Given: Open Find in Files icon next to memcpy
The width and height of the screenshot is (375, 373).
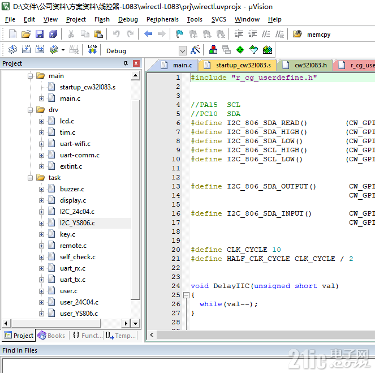Looking at the screenshot, I should tap(298, 34).
